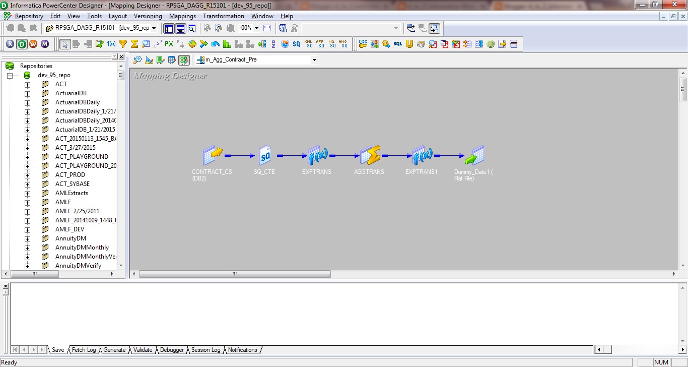Select the SQL transformation tool
Viewport: 688px width, 367px height.
(398, 44)
